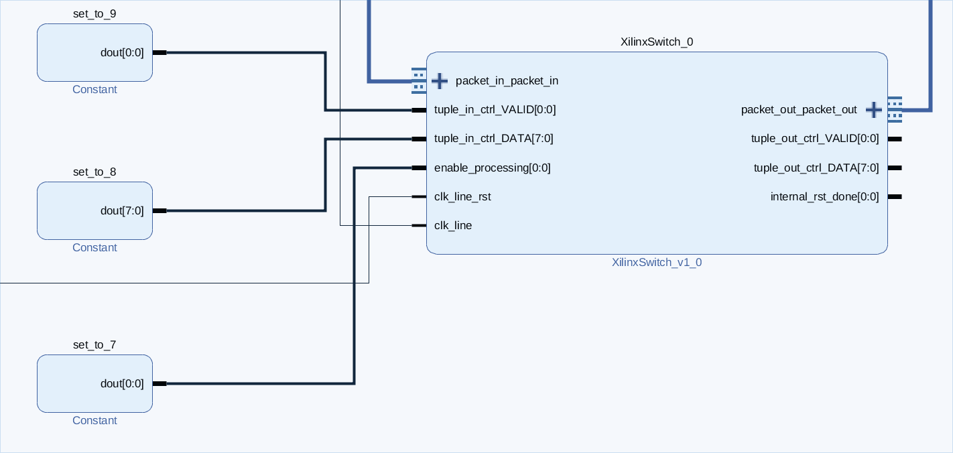Select the dout[0:0] pin on set_to_7
Screen dimensions: 953x453
point(160,383)
